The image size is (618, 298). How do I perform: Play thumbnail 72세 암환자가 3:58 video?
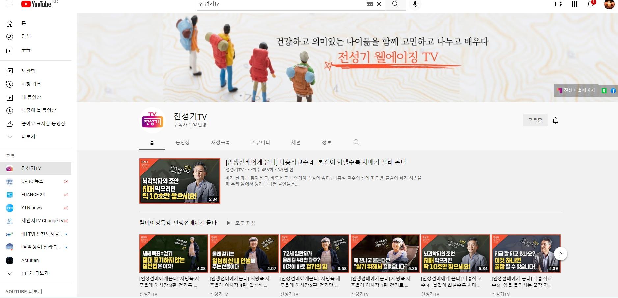315,254
